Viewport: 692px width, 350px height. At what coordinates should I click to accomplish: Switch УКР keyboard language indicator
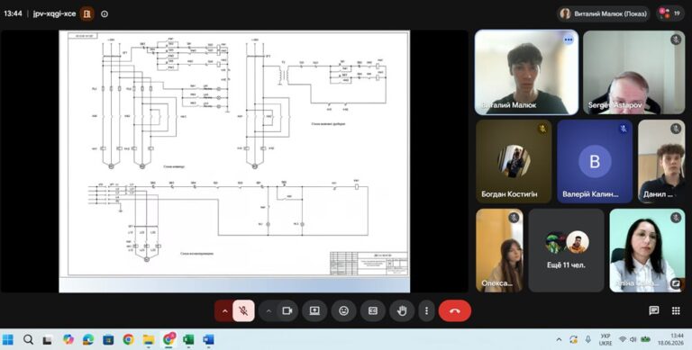point(605,339)
